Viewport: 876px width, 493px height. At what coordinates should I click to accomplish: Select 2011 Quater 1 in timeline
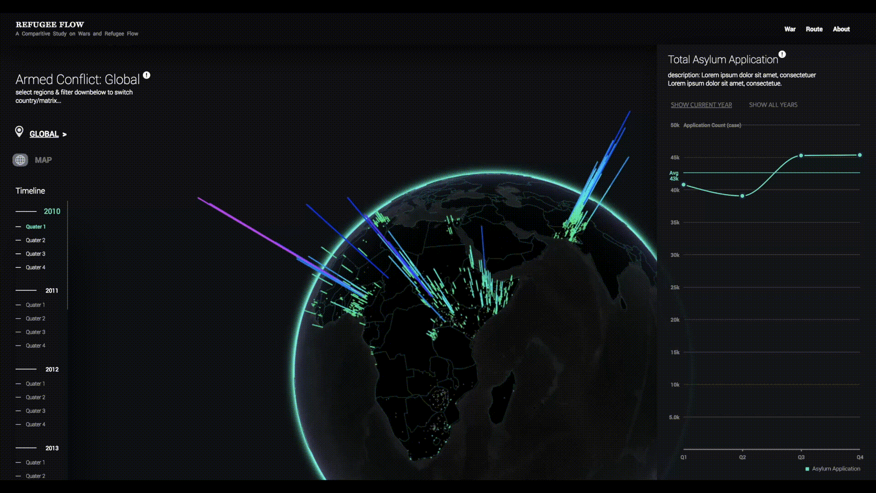(x=36, y=305)
